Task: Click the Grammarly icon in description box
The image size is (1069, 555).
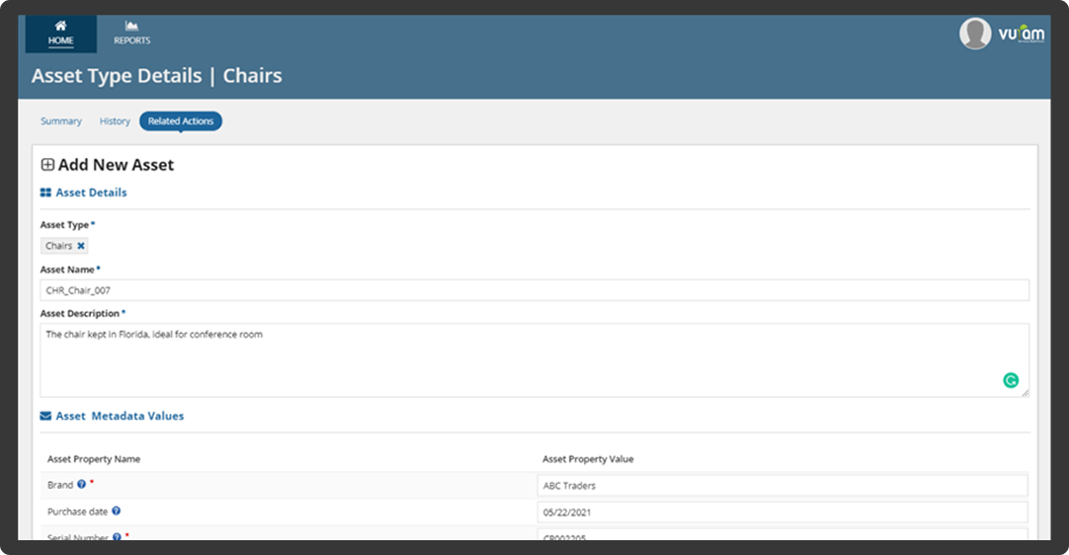Action: (1011, 380)
